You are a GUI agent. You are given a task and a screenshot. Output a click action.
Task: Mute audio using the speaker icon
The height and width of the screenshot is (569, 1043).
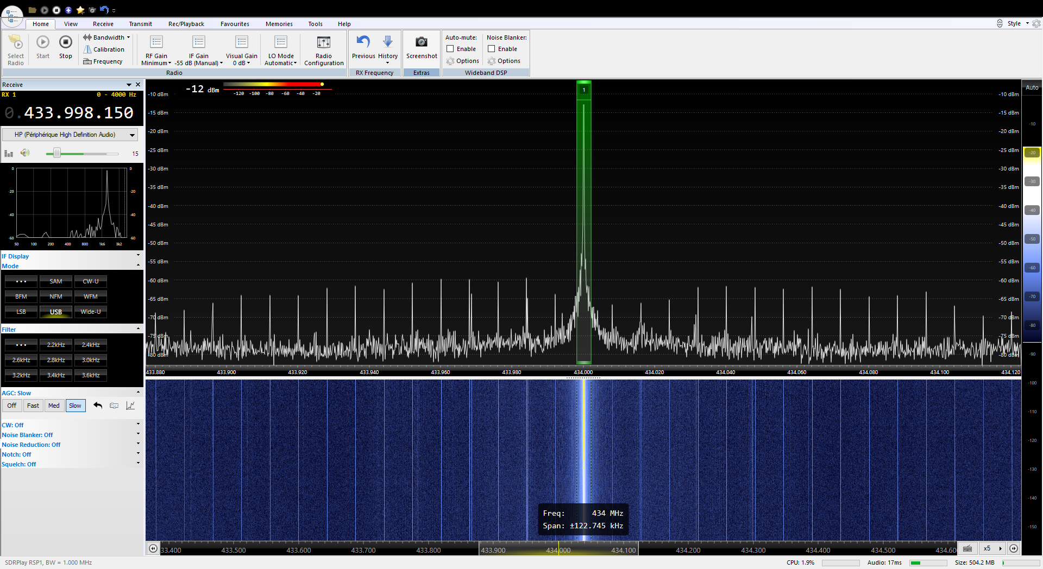(25, 153)
